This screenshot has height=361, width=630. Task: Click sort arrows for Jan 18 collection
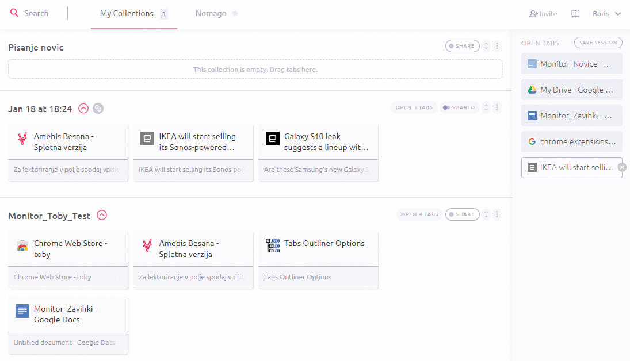point(486,107)
